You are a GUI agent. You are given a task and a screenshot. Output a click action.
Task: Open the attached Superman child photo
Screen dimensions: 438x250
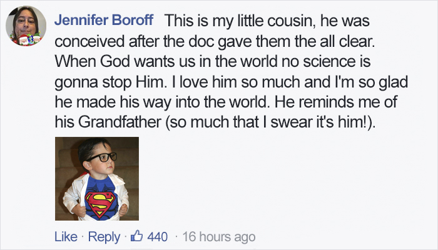click(x=96, y=179)
